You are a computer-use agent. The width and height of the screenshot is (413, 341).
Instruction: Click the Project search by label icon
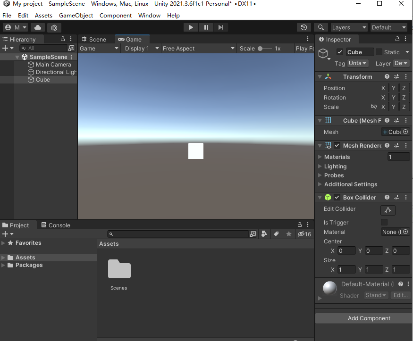[276, 234]
